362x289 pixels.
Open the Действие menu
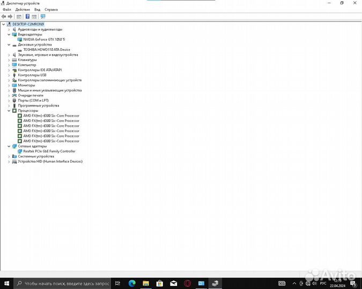click(x=23, y=10)
